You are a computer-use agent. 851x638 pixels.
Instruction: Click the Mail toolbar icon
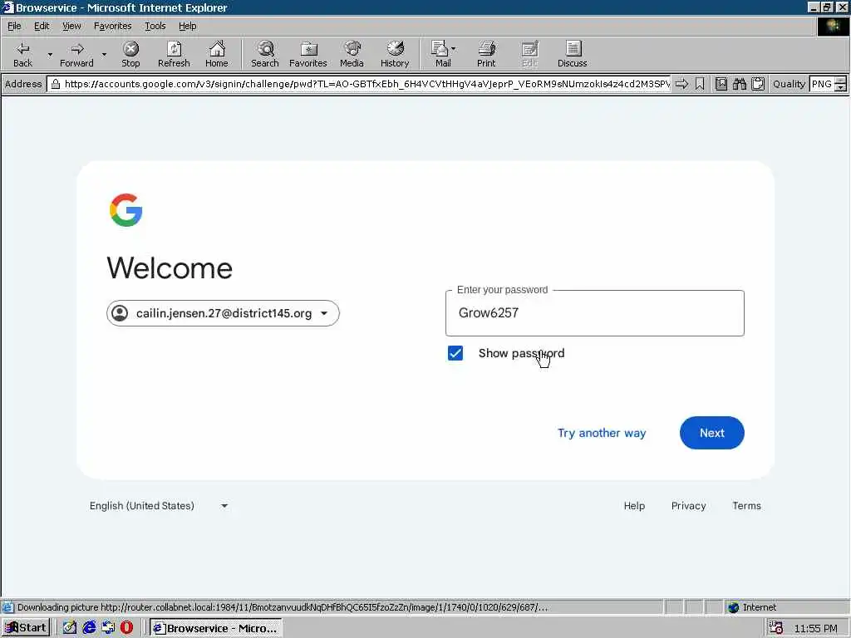[x=440, y=54]
